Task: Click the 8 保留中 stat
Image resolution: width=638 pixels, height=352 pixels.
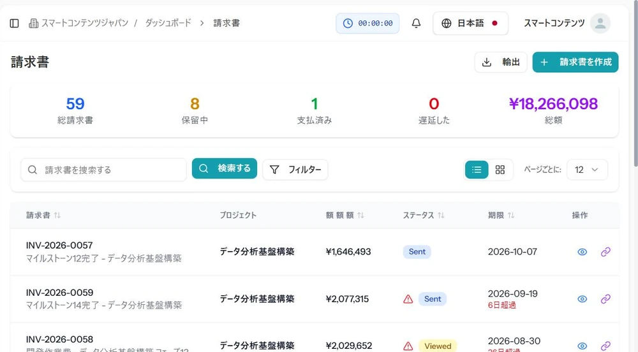Action: pyautogui.click(x=195, y=110)
